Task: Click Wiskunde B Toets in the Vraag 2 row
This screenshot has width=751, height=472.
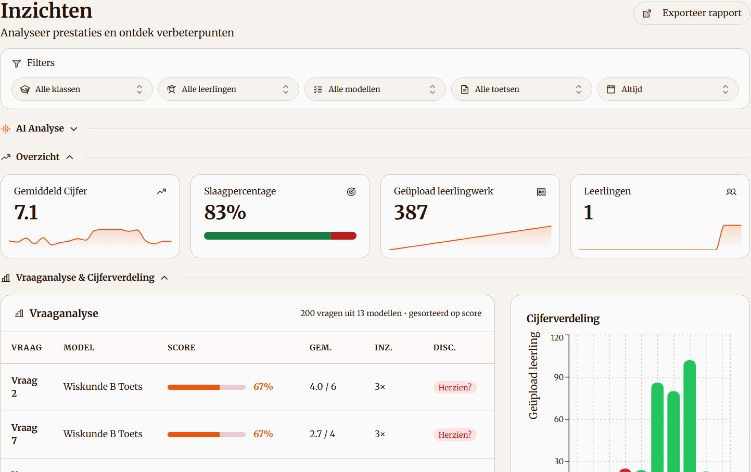Action: [103, 387]
